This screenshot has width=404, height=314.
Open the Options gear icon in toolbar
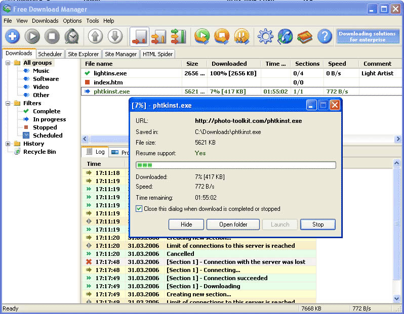(265, 36)
